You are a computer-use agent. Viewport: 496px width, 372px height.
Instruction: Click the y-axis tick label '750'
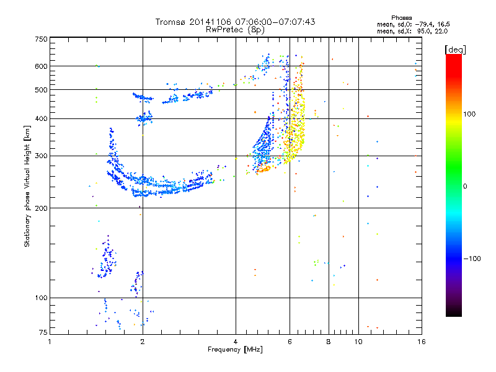coord(41,39)
